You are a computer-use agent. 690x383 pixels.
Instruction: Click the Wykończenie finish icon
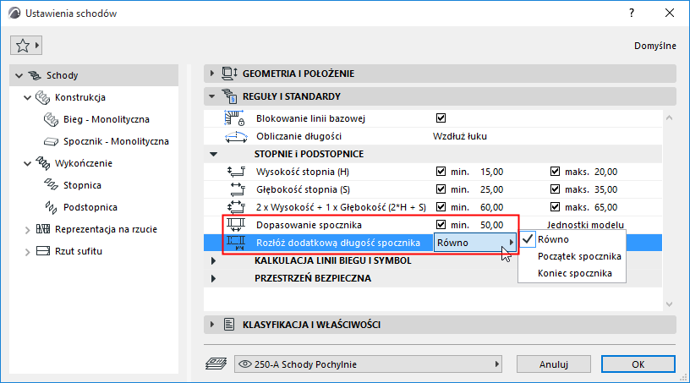[42, 163]
